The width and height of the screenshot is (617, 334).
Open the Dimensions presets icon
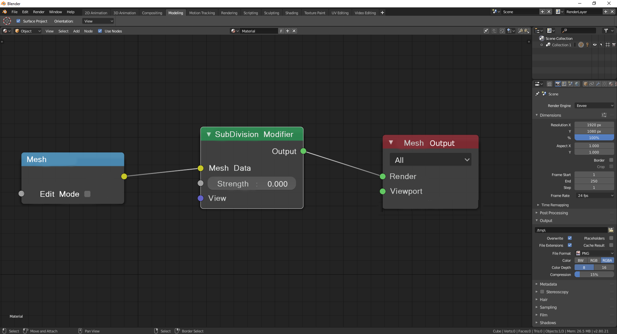(604, 115)
